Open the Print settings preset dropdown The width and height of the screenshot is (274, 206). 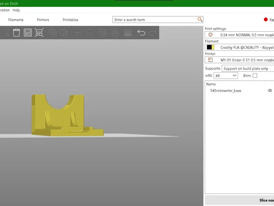239,35
